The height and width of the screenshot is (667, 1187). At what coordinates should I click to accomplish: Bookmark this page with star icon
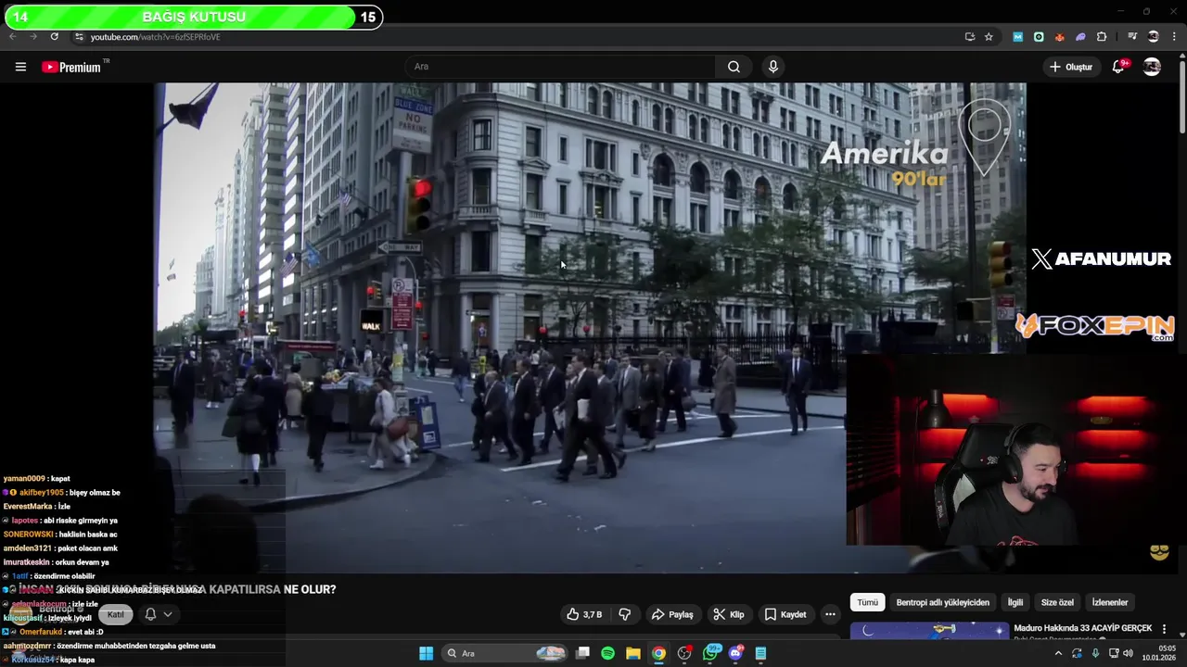[x=989, y=37]
